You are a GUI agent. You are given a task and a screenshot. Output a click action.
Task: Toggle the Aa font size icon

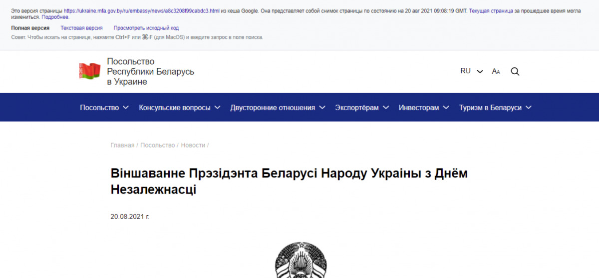[x=496, y=71]
